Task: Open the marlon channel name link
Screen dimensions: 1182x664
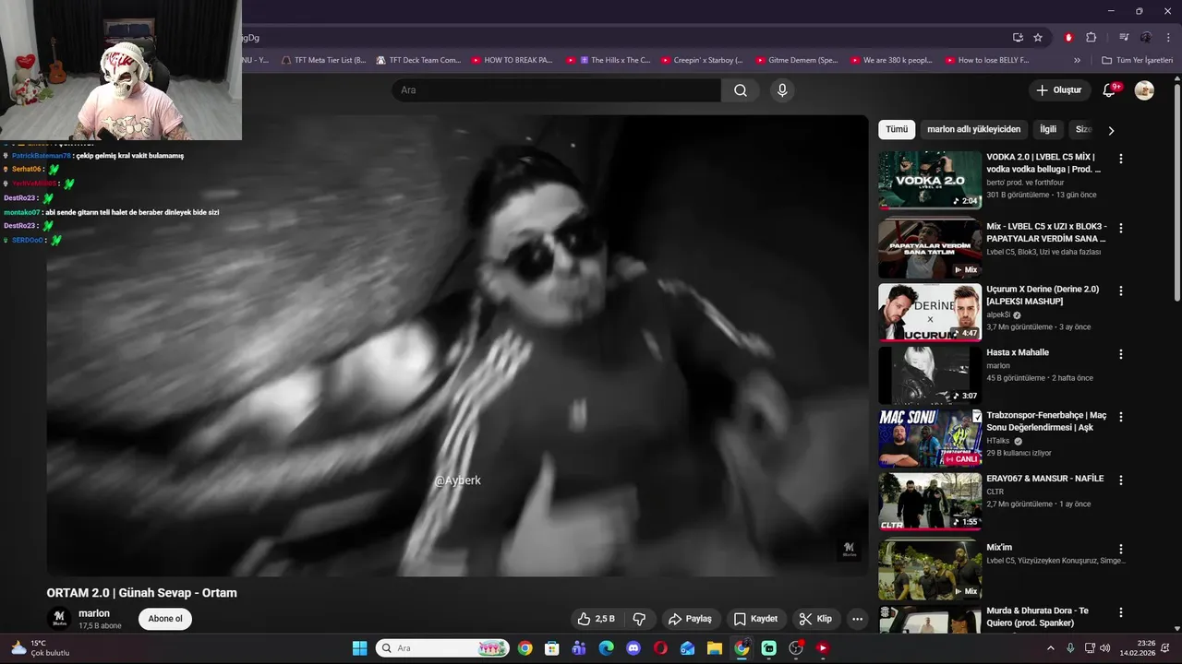Action: (94, 613)
